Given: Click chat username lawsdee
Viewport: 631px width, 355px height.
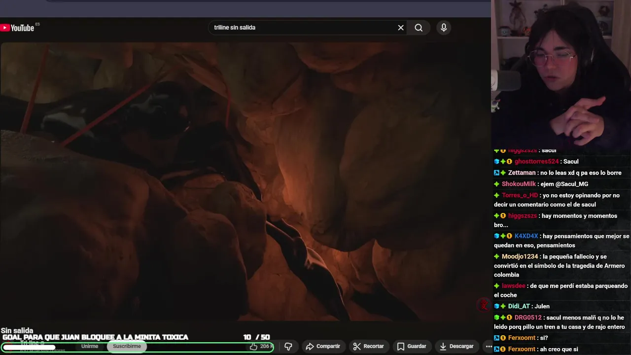Looking at the screenshot, I should point(514,286).
